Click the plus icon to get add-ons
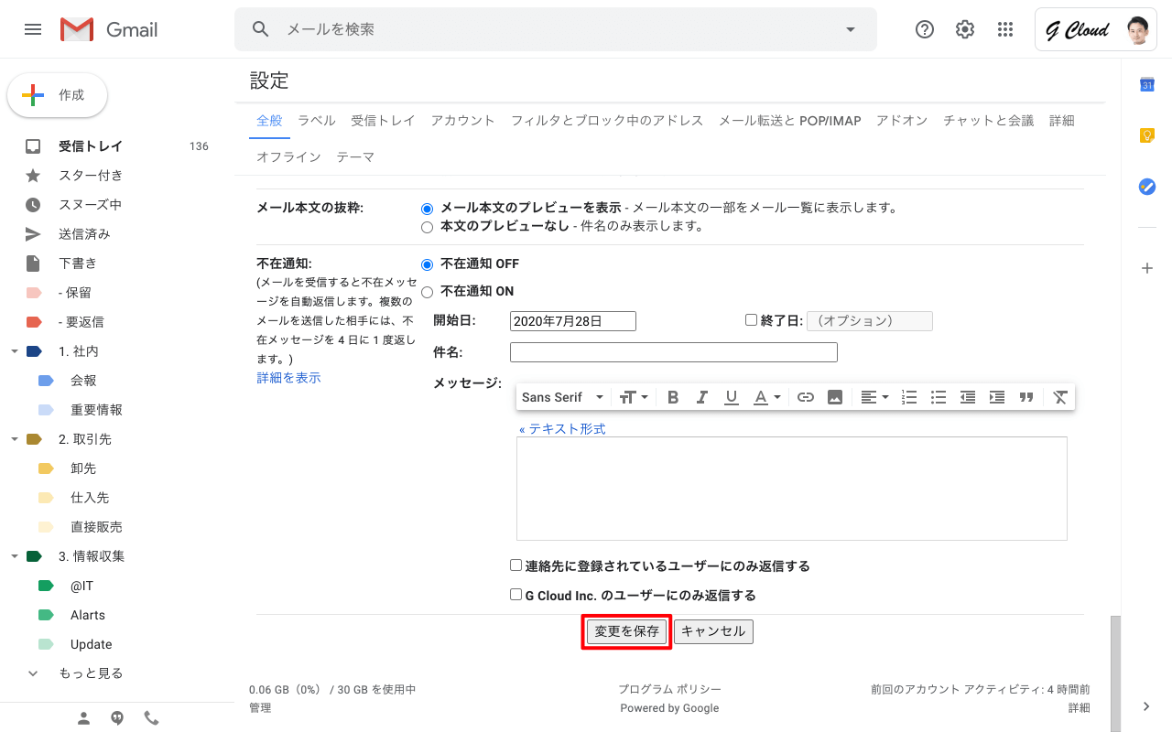This screenshot has height=732, width=1172. click(x=1146, y=268)
